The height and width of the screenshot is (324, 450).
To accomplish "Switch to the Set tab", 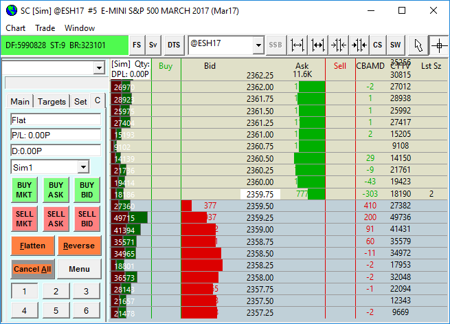I will pos(80,101).
